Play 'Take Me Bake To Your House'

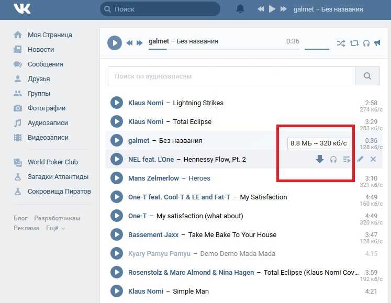pyautogui.click(x=117, y=234)
